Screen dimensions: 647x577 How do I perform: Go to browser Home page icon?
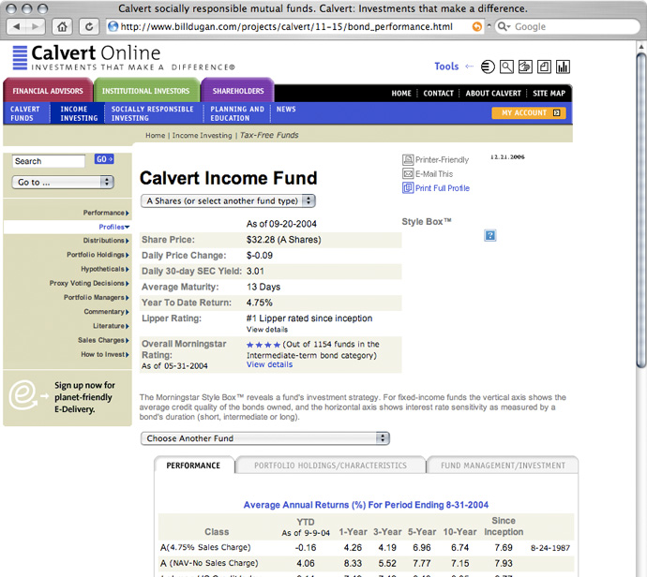click(x=62, y=27)
